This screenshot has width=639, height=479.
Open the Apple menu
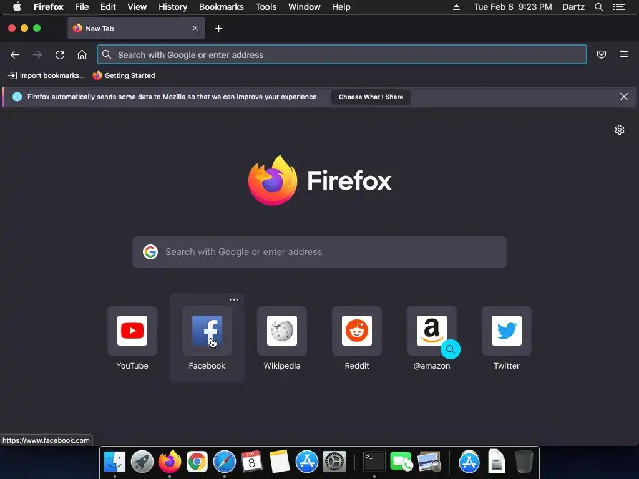(17, 7)
